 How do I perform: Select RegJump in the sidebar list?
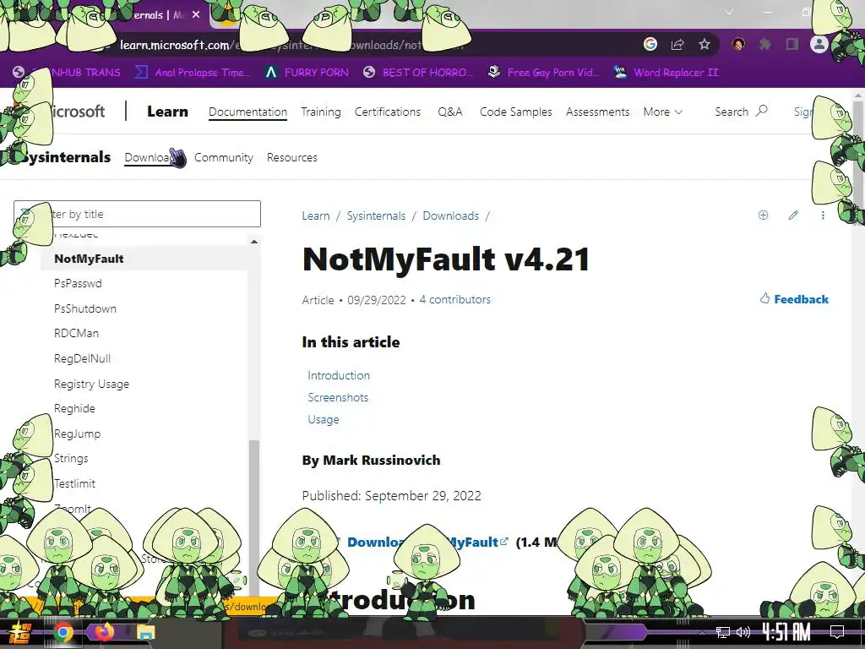(x=77, y=434)
